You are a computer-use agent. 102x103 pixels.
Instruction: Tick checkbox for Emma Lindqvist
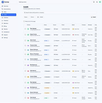(25, 59)
